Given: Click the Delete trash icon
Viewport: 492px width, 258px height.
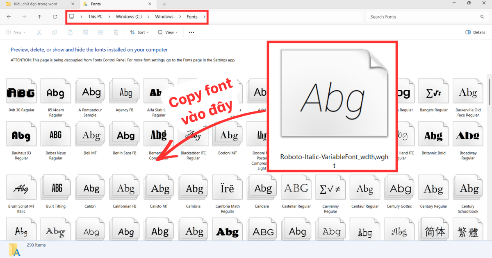Looking at the screenshot, I should coord(116,32).
